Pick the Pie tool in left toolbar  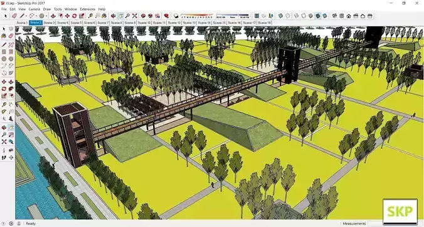click(x=11, y=73)
